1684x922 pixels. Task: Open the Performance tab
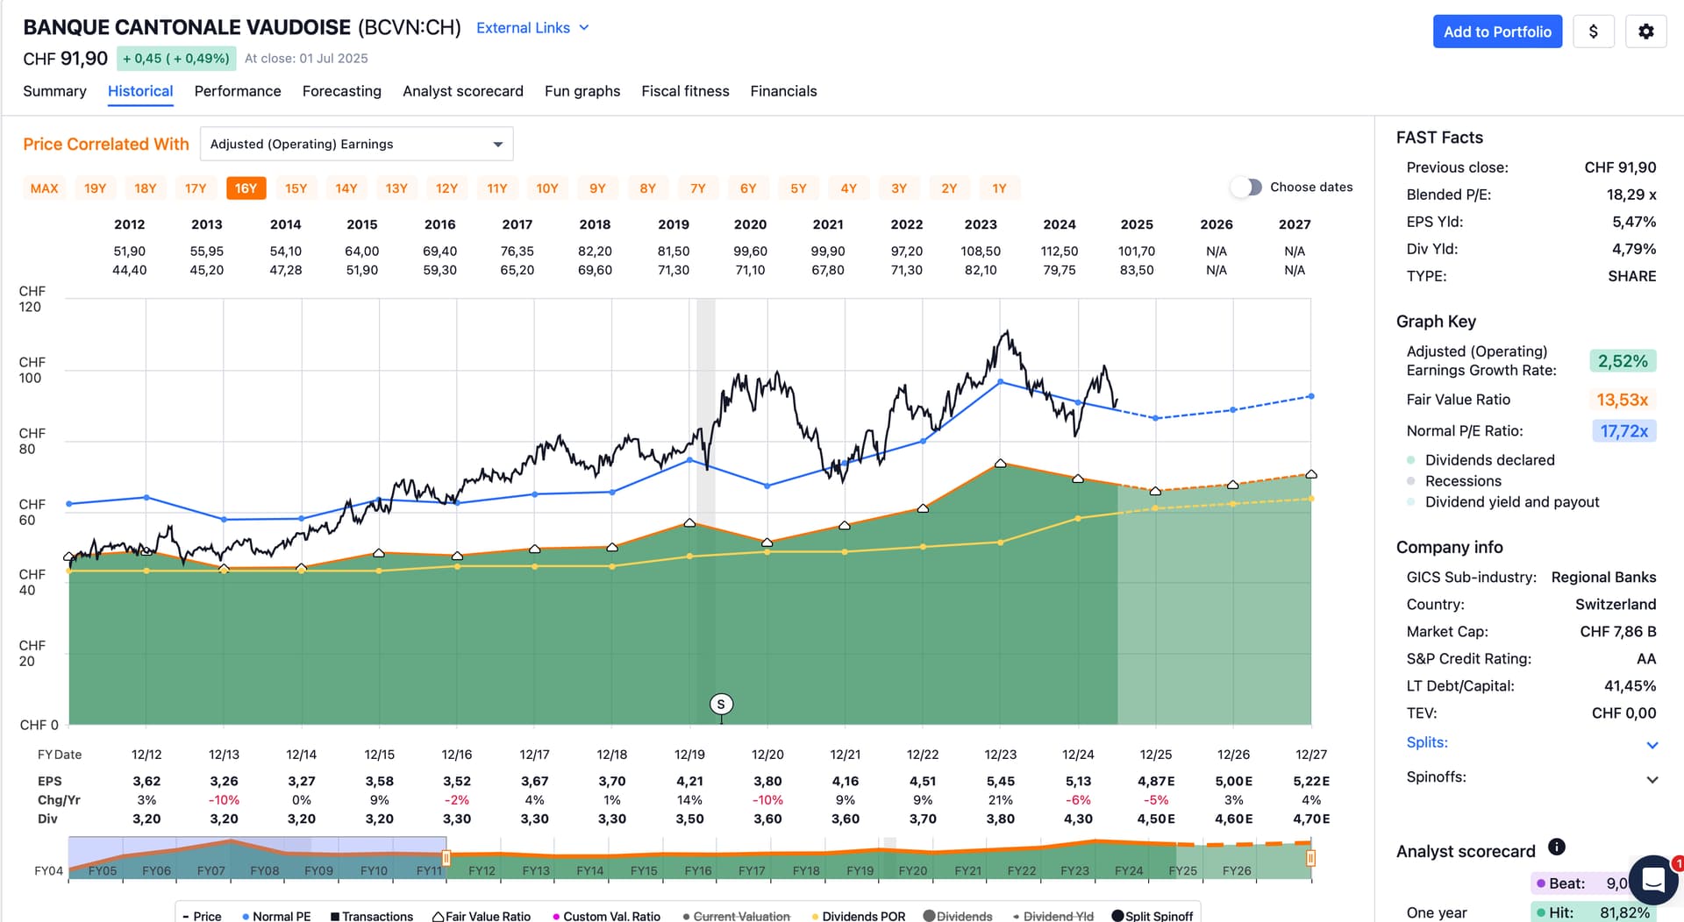pos(238,91)
